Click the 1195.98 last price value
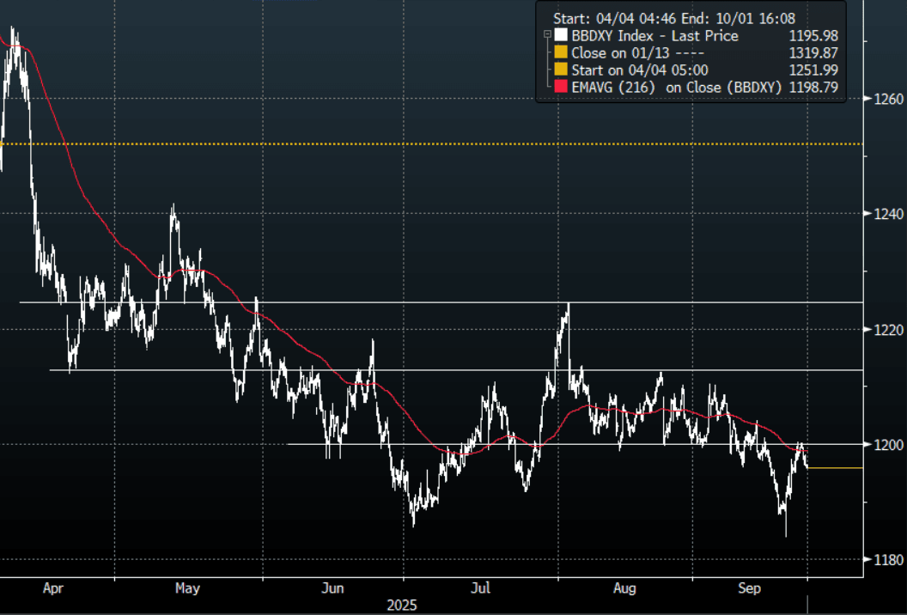 point(814,35)
